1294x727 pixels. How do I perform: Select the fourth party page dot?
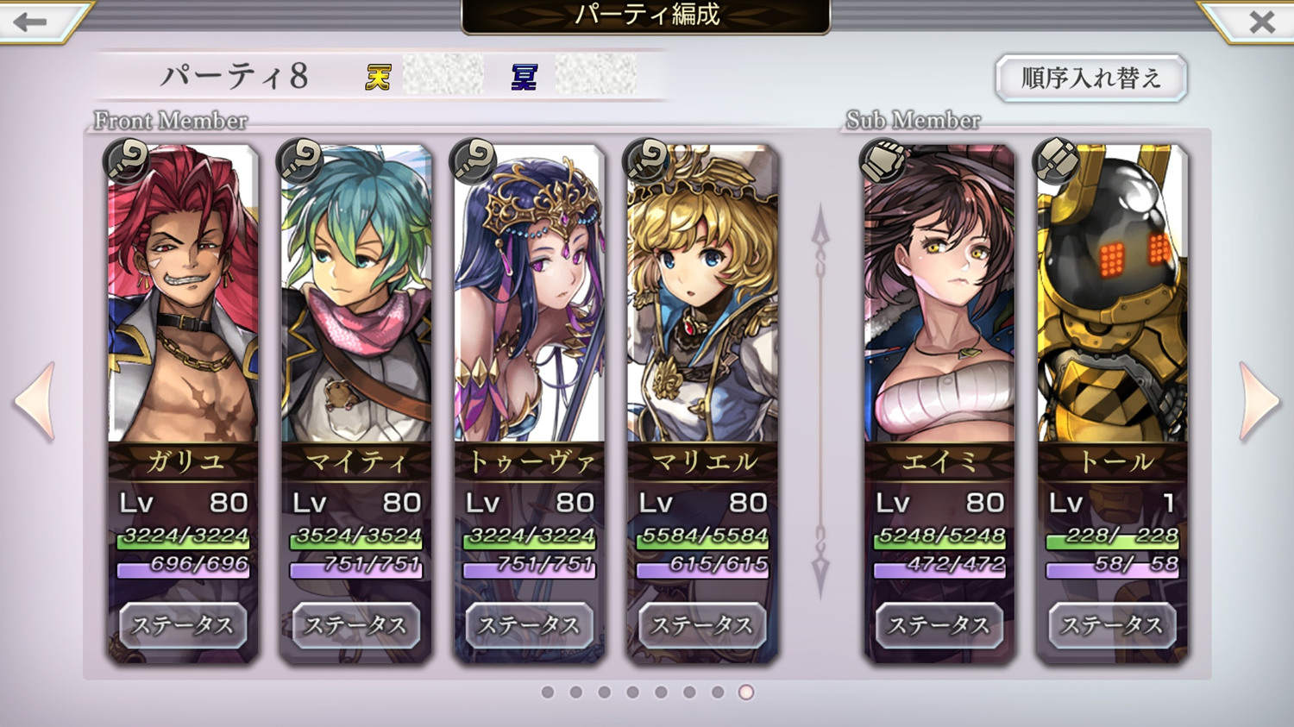[x=632, y=692]
